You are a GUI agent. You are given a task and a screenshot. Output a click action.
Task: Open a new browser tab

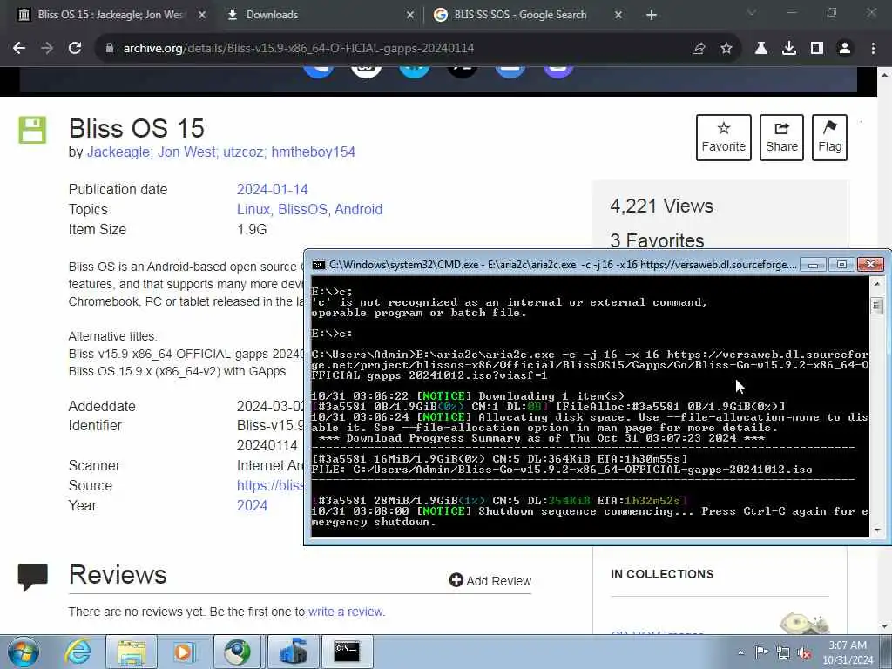coord(652,15)
